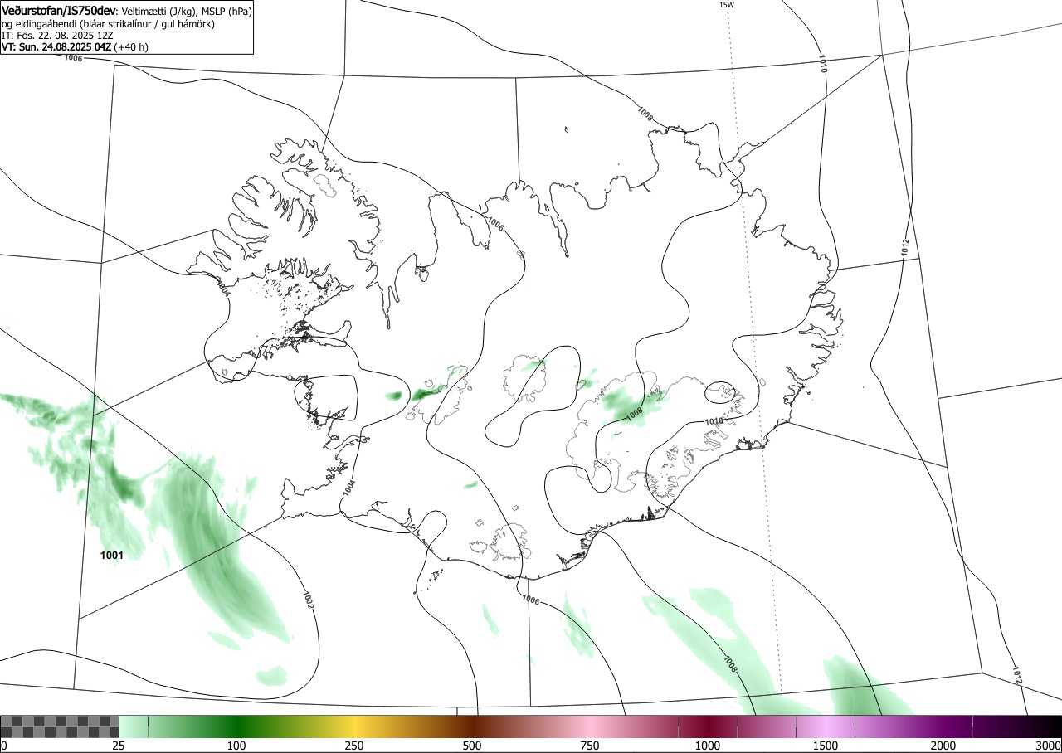Click the checkered 0–25 segment of the colorbar
Image resolution: width=1062 pixels, height=753 pixels.
point(60,726)
